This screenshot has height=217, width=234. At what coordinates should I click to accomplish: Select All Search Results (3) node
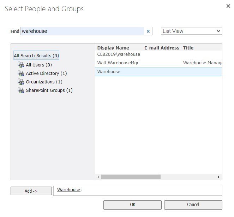(x=36, y=56)
